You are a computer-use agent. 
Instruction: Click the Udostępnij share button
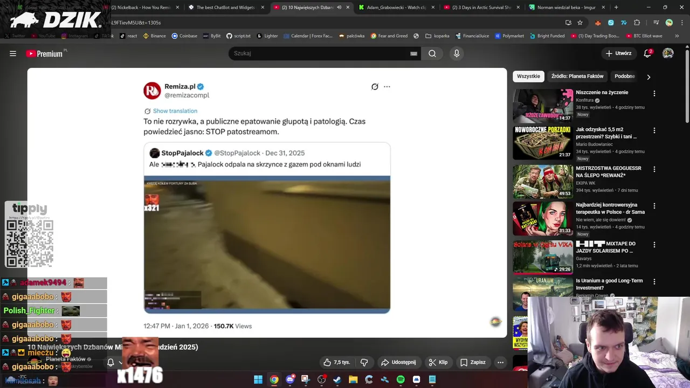398,362
